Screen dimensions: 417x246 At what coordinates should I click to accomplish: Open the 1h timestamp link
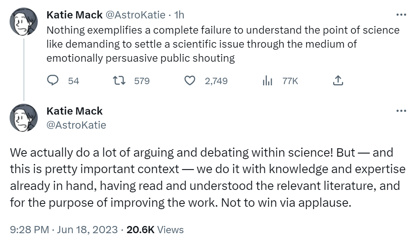(179, 15)
